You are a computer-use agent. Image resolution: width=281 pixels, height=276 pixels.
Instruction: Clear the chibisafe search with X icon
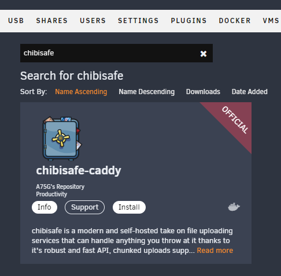pos(204,54)
